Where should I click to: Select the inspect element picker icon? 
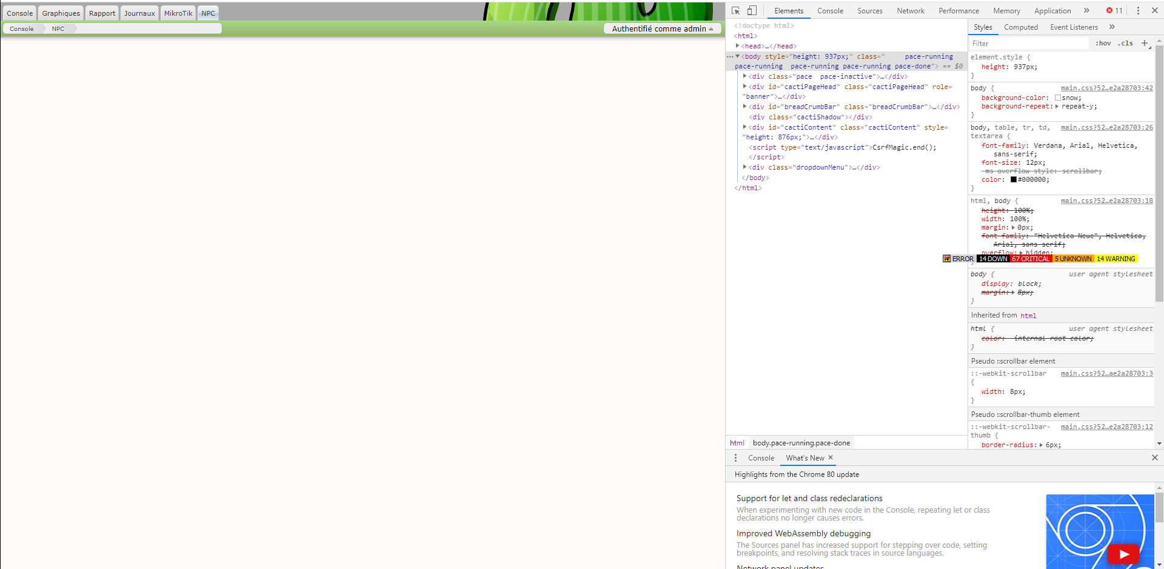tap(735, 10)
